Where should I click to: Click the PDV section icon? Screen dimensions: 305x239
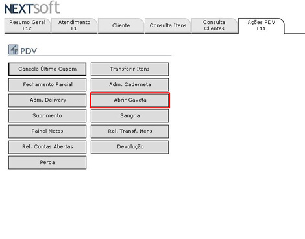click(13, 49)
